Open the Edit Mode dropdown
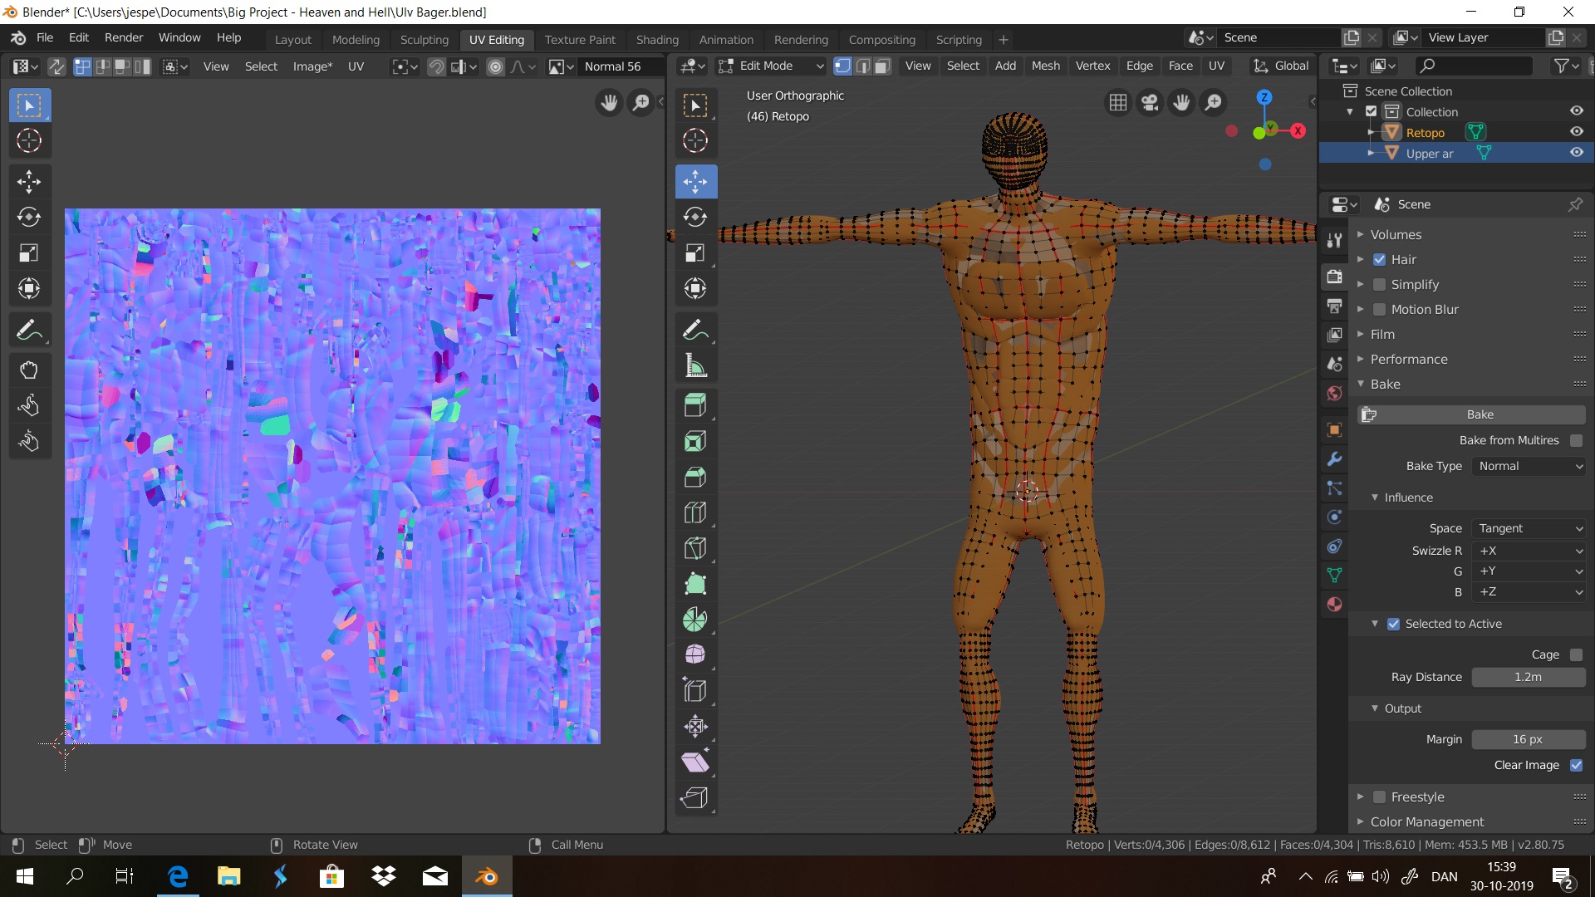This screenshot has height=897, width=1595. click(x=771, y=66)
